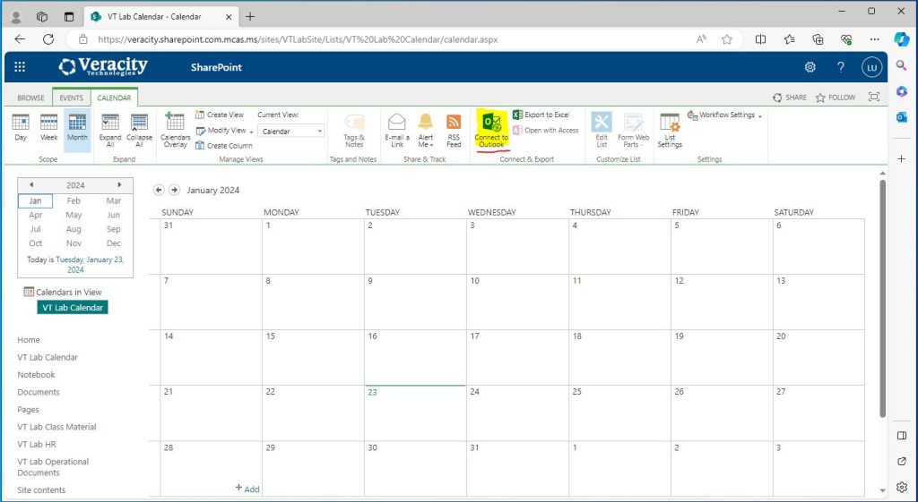The image size is (918, 502).
Task: Click the Add event link
Action: pyautogui.click(x=247, y=489)
